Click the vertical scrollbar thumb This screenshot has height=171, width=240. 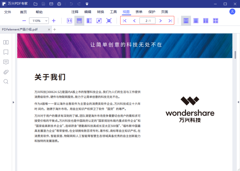(x=235, y=55)
